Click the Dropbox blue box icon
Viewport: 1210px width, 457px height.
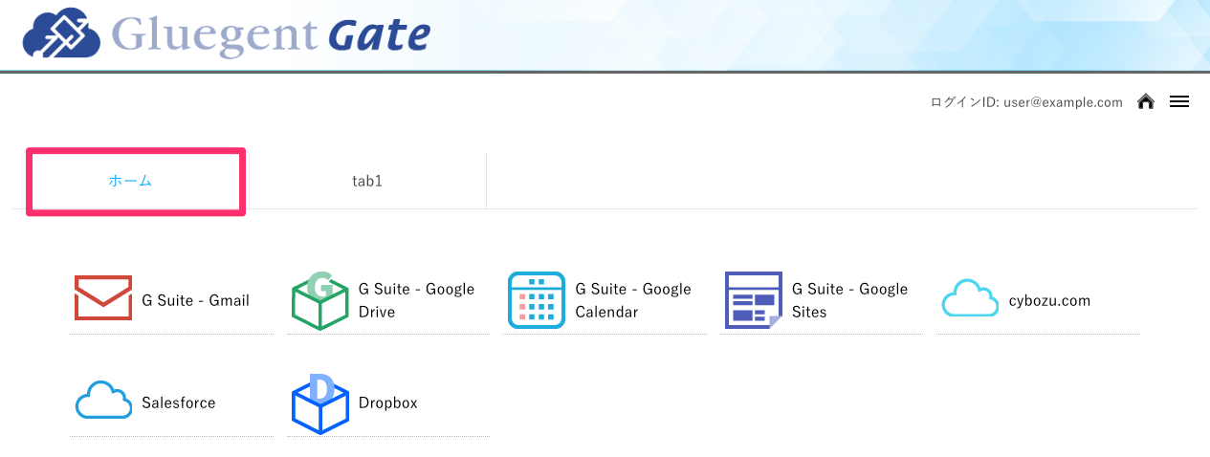point(319,403)
